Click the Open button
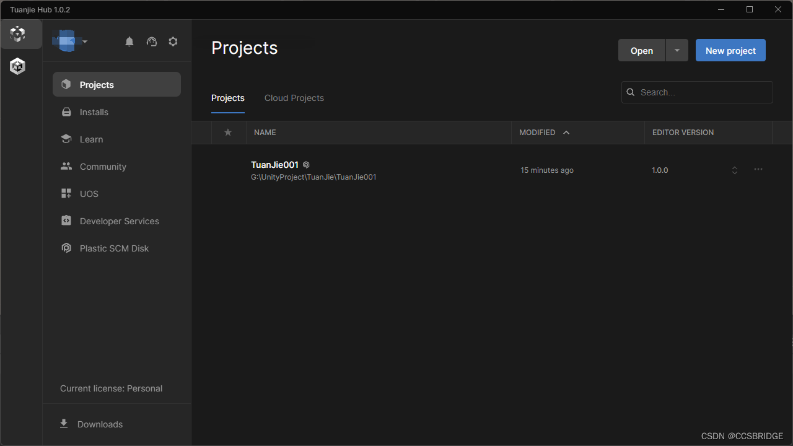 pos(642,51)
